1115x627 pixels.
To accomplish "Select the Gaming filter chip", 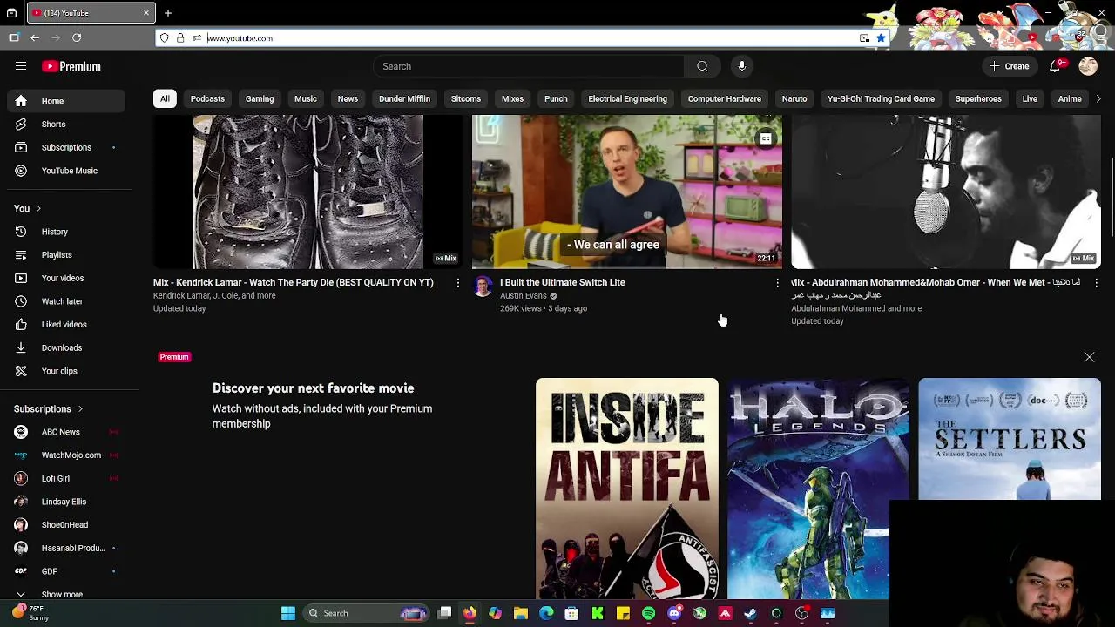I will pos(260,98).
